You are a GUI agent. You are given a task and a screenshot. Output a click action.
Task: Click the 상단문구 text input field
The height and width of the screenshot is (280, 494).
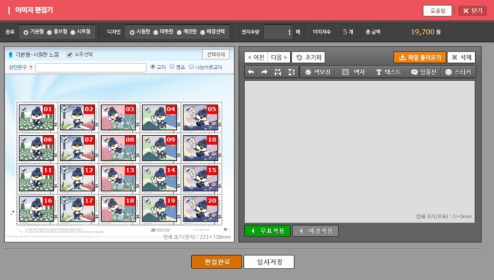(91, 68)
